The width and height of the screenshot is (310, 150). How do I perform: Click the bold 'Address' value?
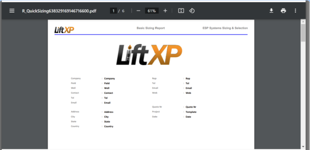[109, 112]
